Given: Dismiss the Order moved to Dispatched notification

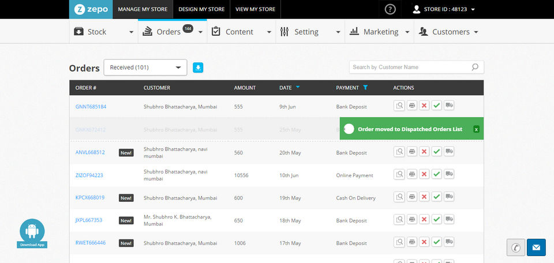Looking at the screenshot, I should tap(476, 129).
